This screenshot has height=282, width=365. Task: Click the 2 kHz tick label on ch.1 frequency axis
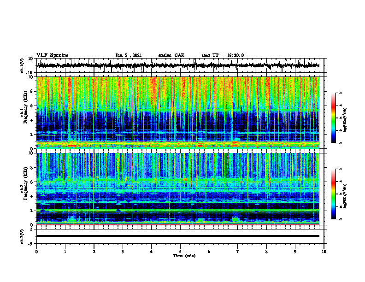tap(32, 134)
